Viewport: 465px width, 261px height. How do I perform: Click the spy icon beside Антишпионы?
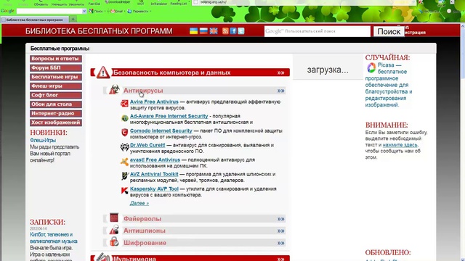click(114, 230)
